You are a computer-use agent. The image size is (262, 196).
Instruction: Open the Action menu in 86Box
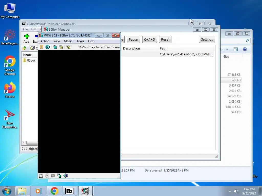point(45,41)
